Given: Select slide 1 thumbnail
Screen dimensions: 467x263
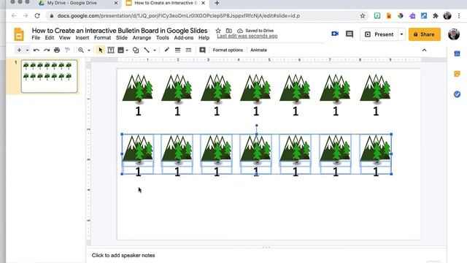Looking at the screenshot, I should pos(49,76).
